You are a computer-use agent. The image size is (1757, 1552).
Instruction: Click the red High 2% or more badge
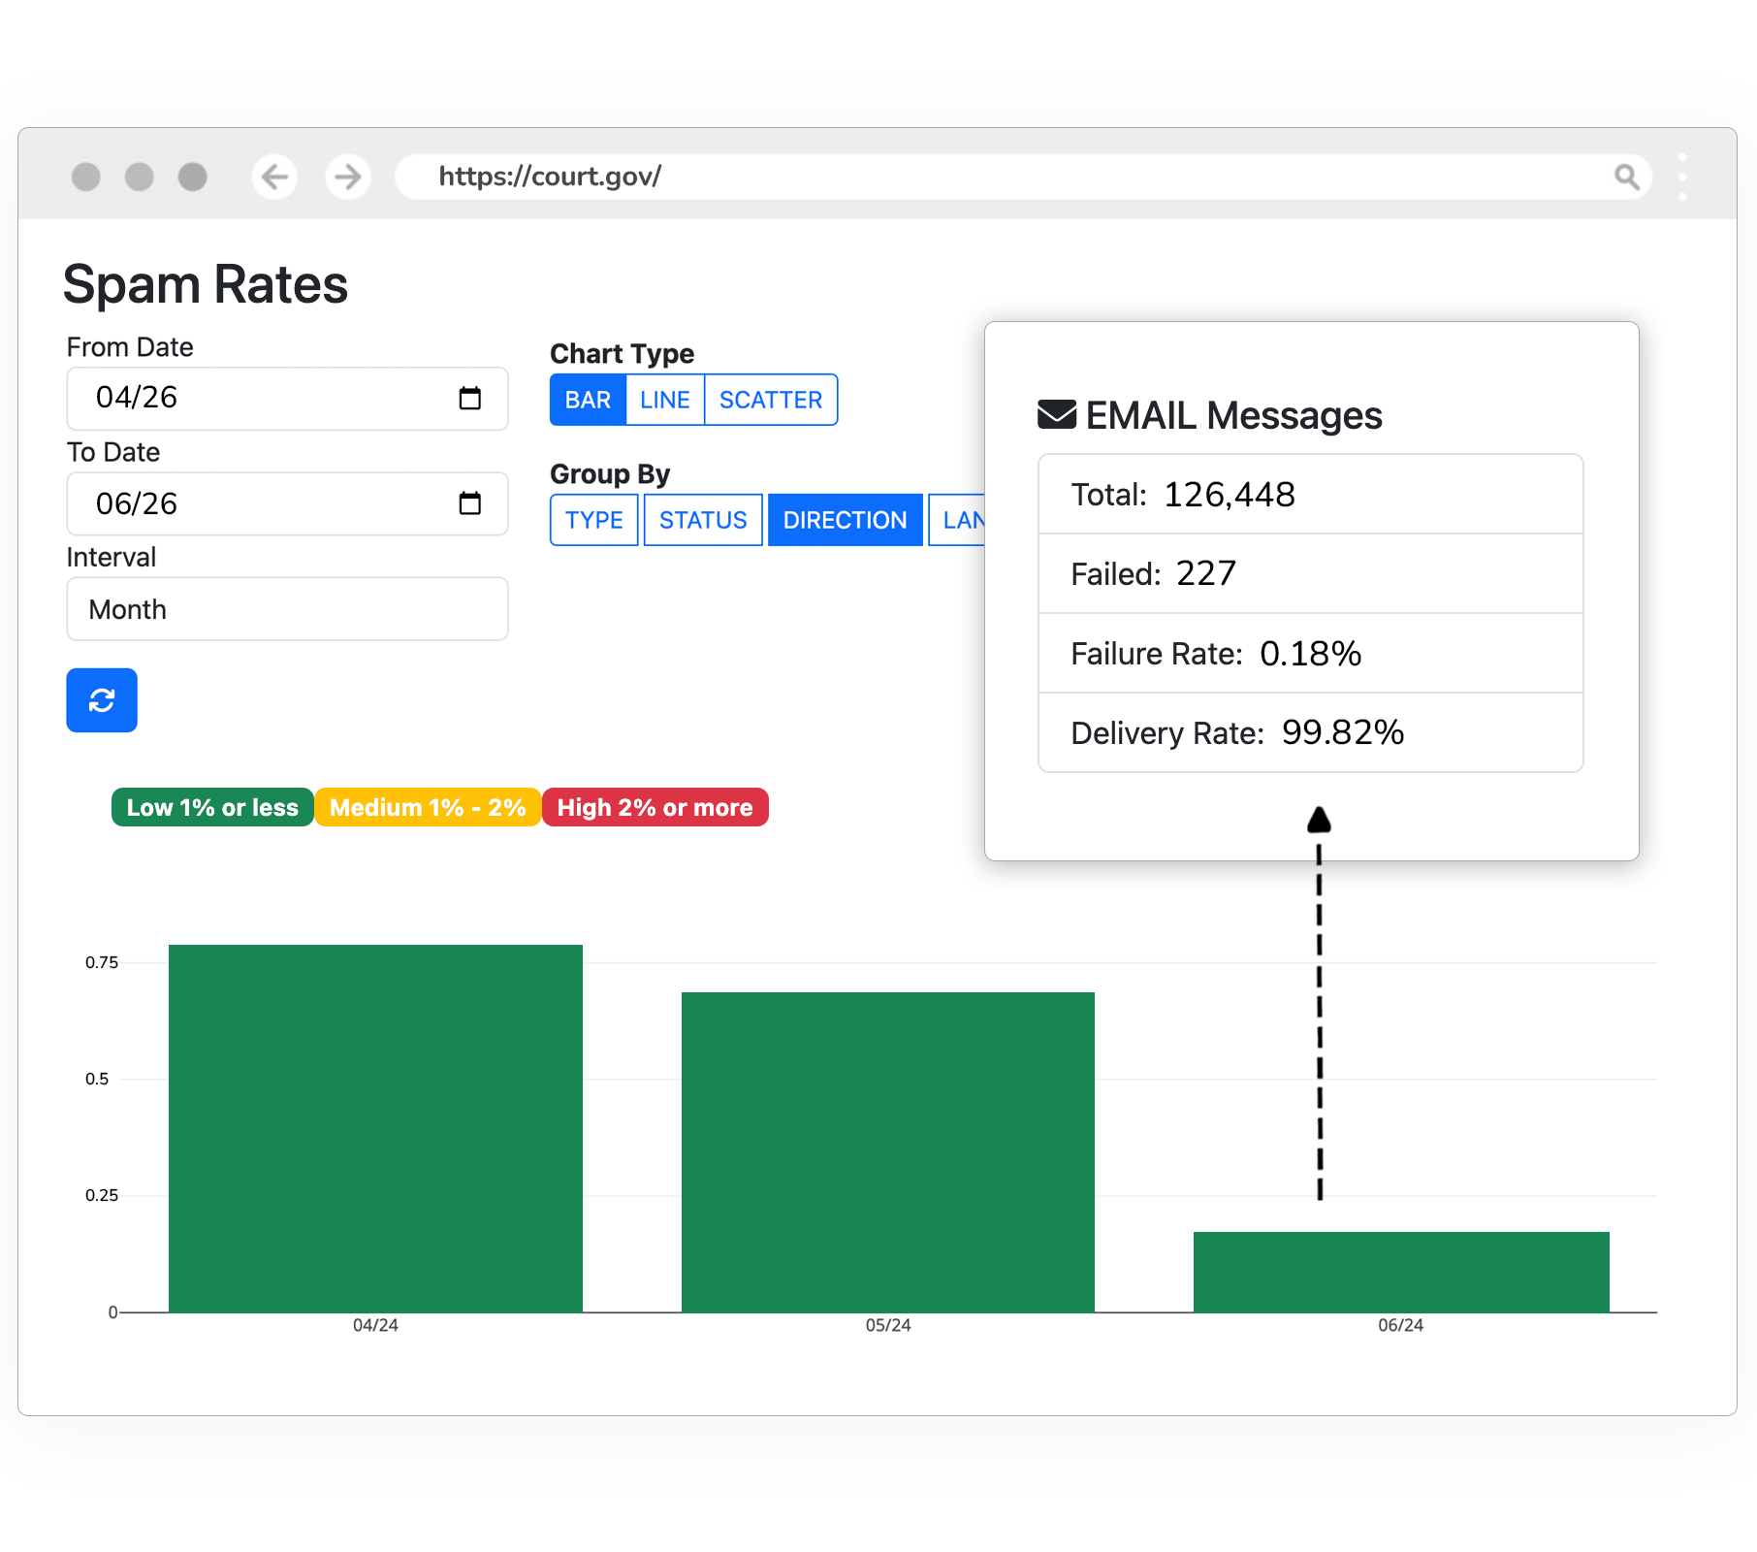[x=655, y=807]
